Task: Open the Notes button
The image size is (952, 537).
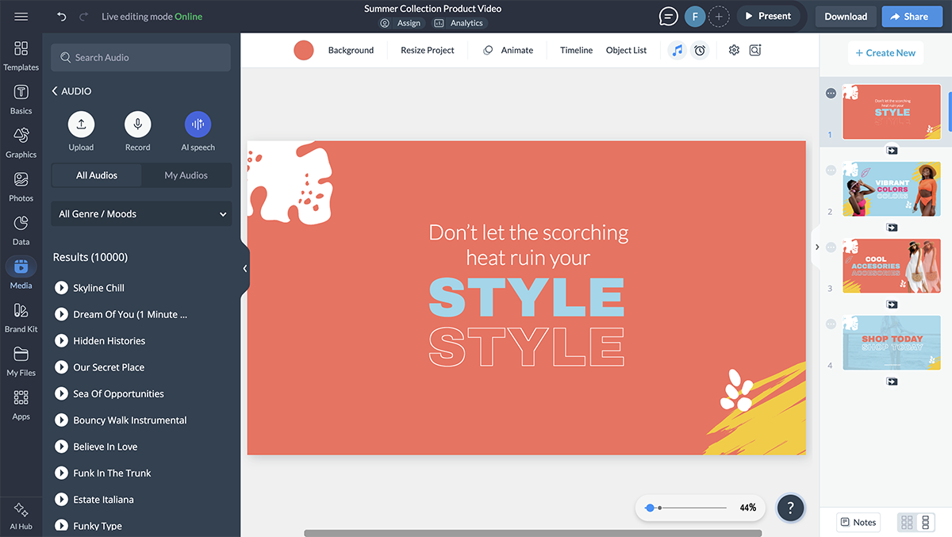Action: [858, 523]
